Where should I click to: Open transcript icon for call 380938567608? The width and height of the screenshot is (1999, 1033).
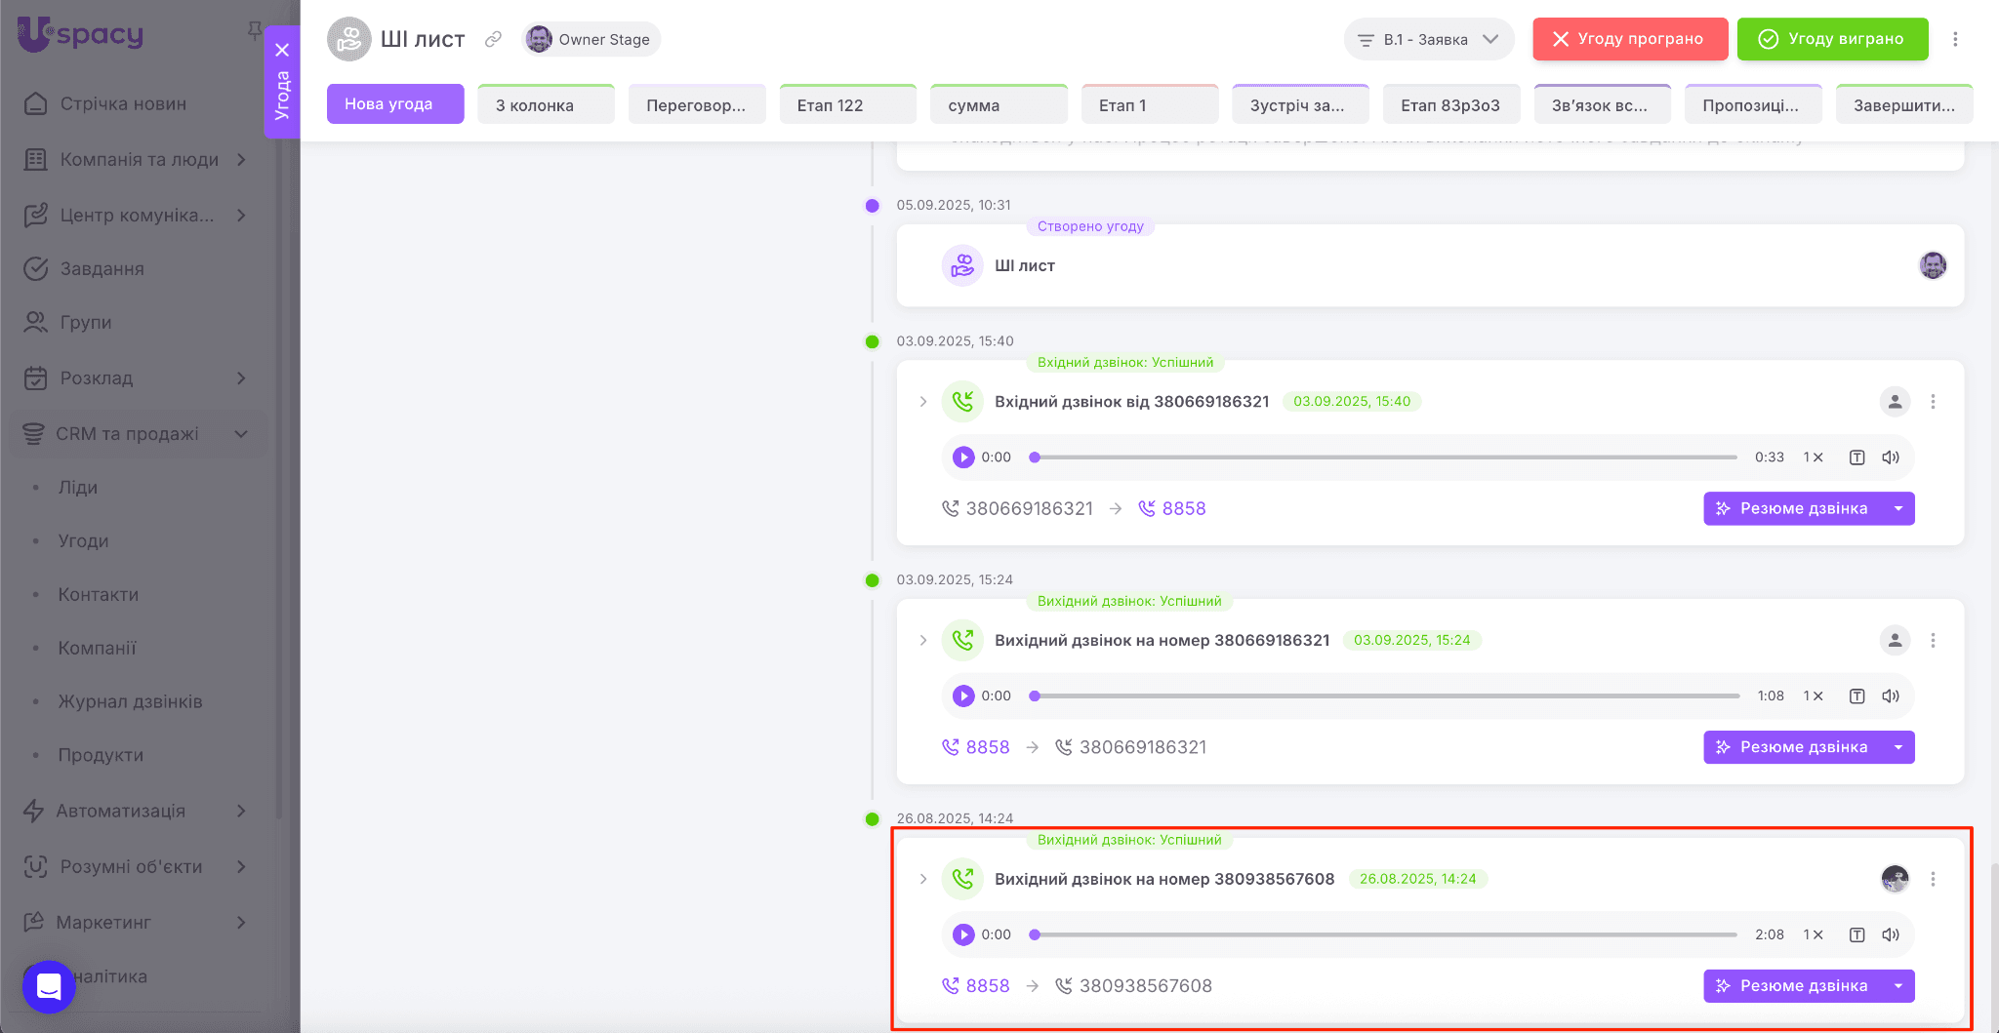[x=1856, y=934]
